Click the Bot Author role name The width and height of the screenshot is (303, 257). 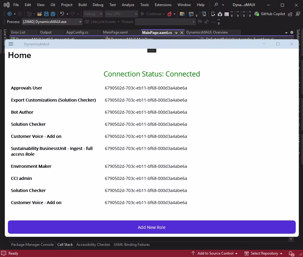point(22,112)
